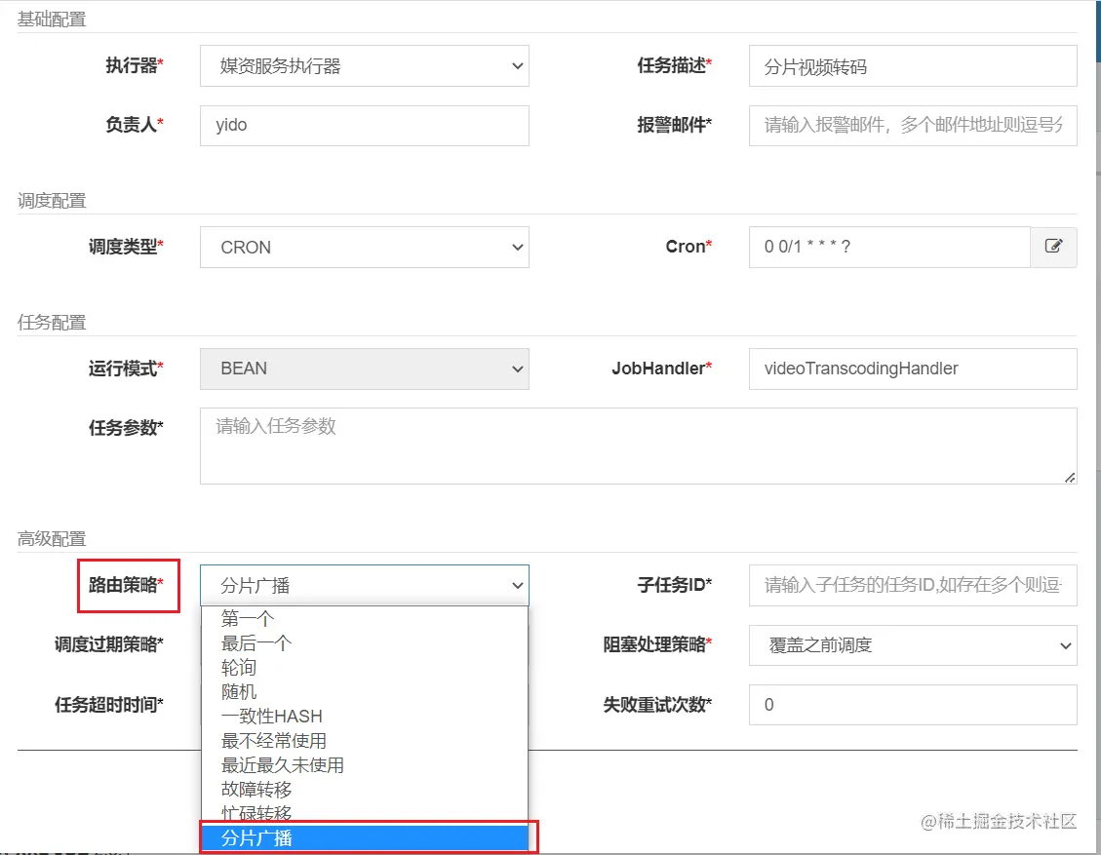Focus the 任务描述 input field
This screenshot has height=855, width=1101.
[913, 66]
